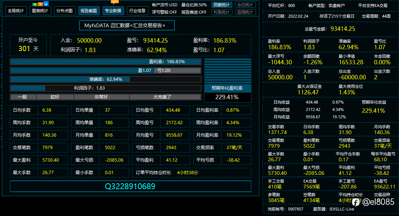
Task: Open the 分布点图 view
Action: (65, 11)
